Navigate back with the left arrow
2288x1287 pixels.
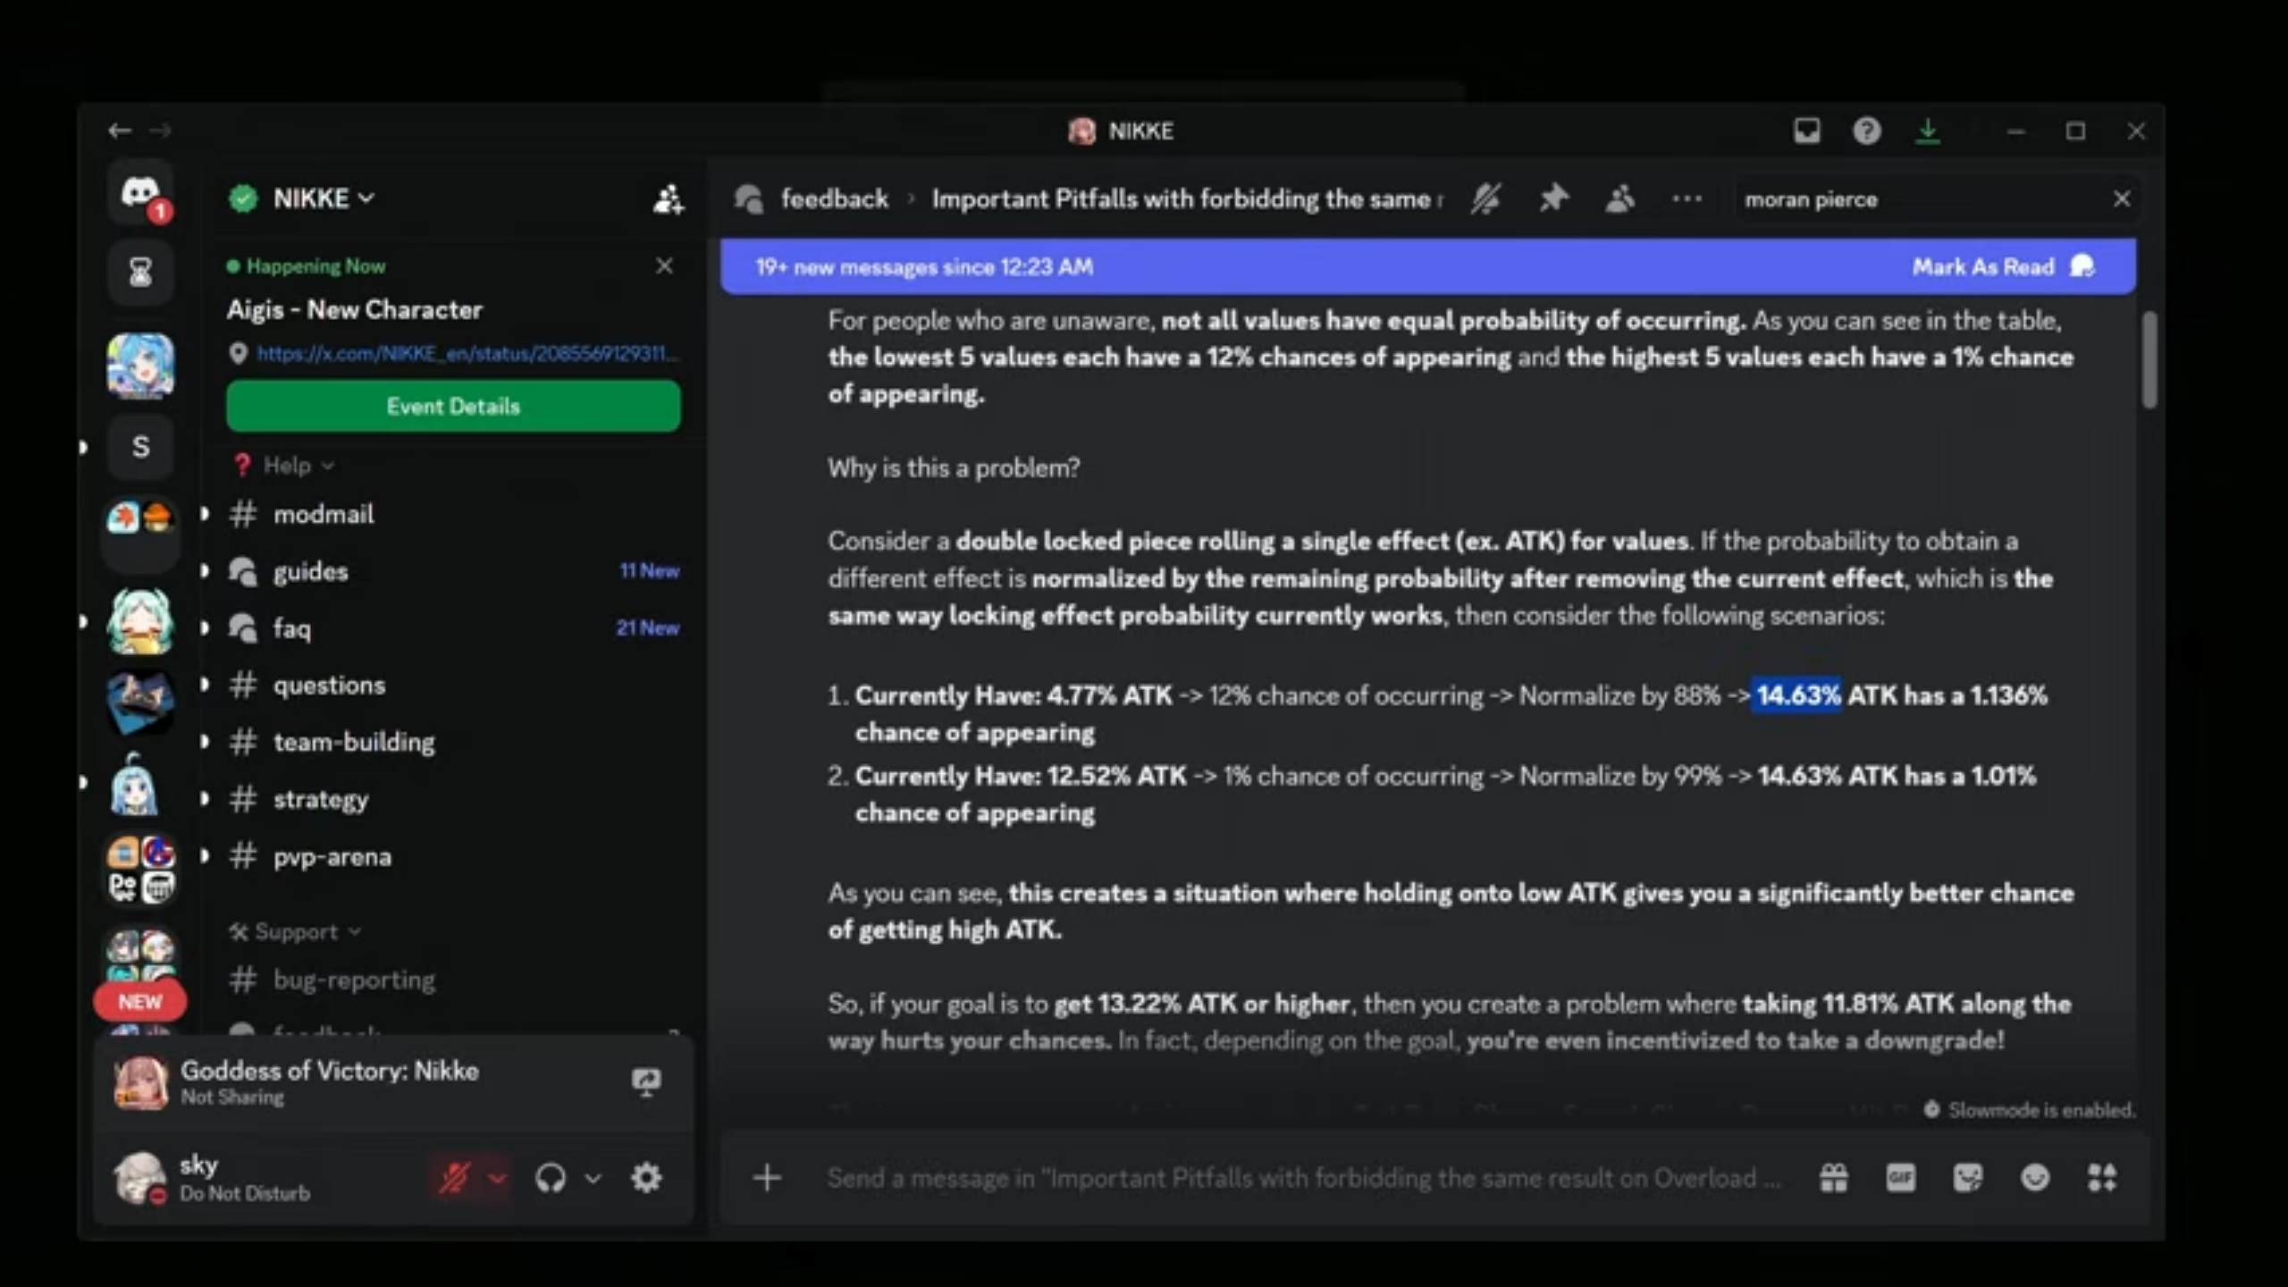[x=120, y=131]
